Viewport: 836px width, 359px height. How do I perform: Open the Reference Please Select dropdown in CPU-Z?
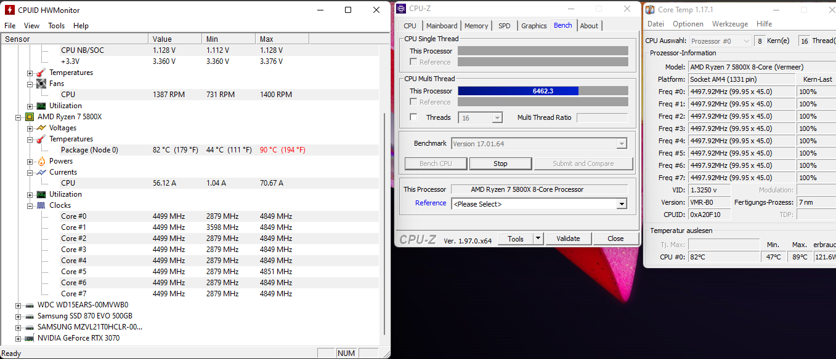click(621, 204)
